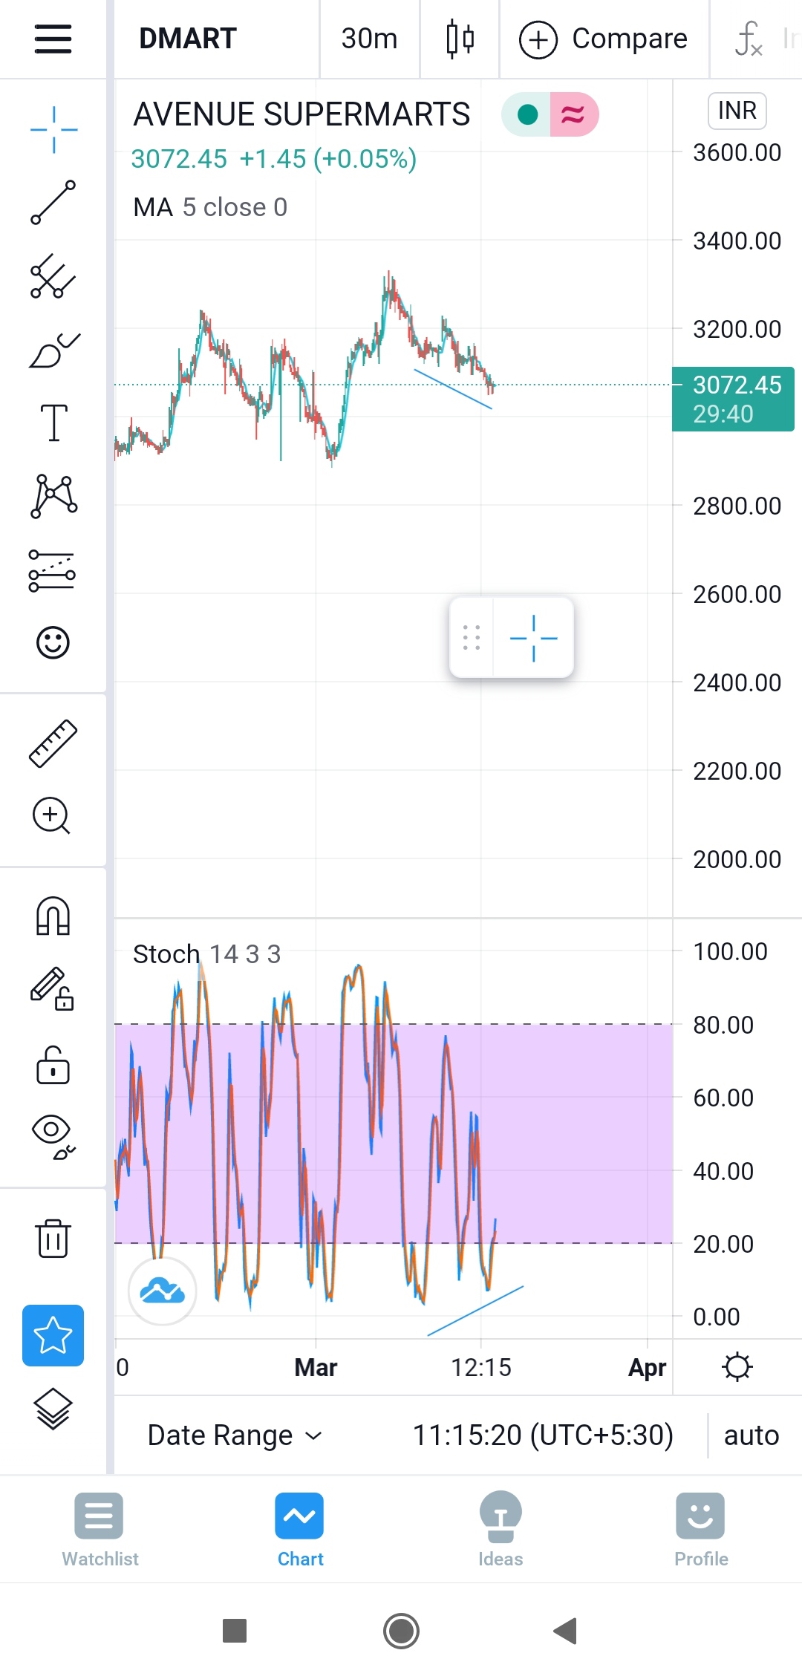This screenshot has width=802, height=1679.
Task: Click the price change +1.45 (+0.05%) text
Action: (x=327, y=159)
